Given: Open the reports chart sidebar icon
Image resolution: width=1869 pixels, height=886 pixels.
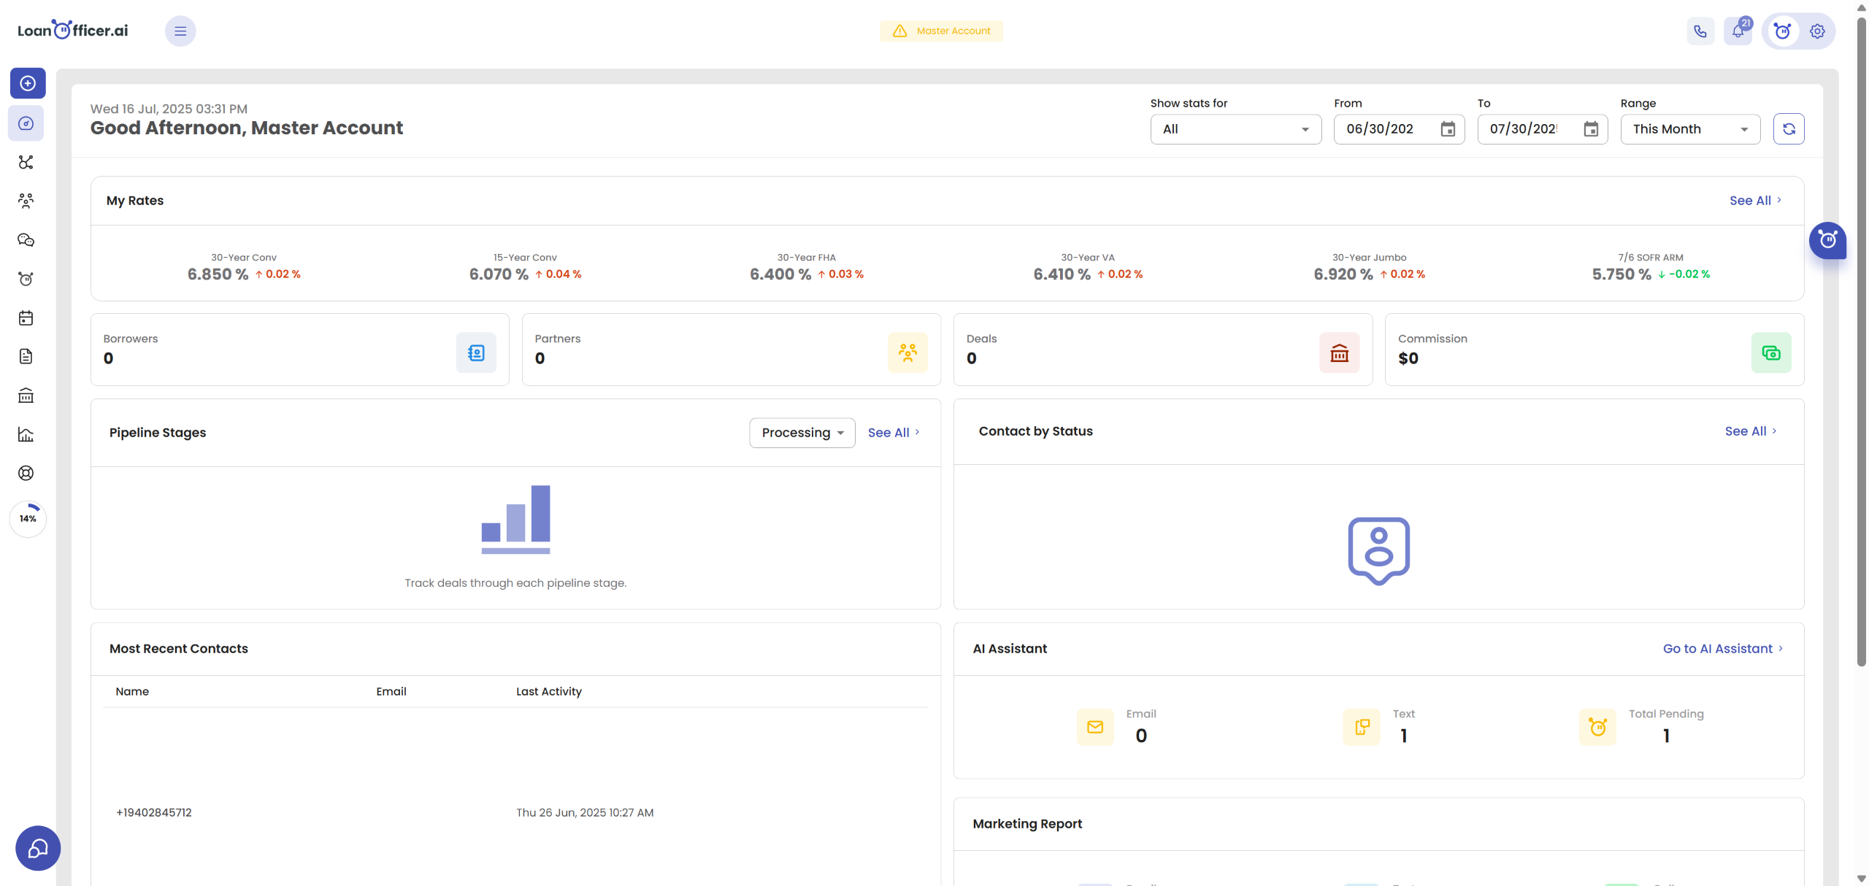Looking at the screenshot, I should tap(26, 435).
